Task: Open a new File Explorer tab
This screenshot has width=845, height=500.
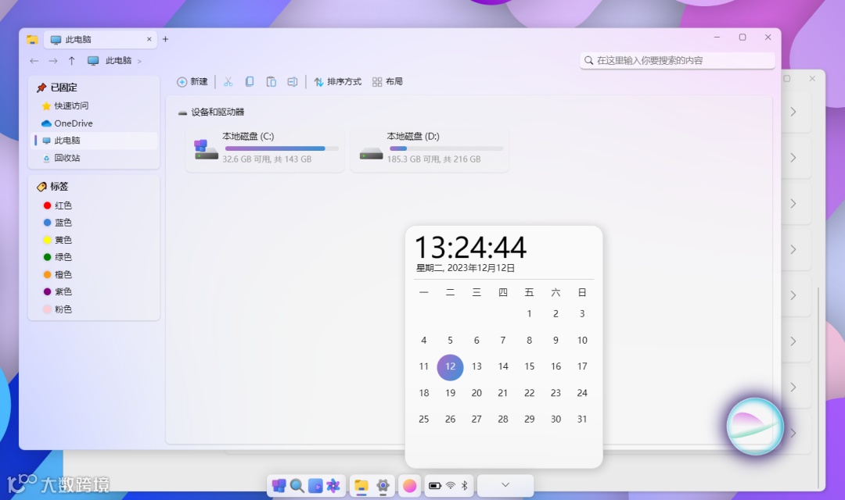Action: 165,39
